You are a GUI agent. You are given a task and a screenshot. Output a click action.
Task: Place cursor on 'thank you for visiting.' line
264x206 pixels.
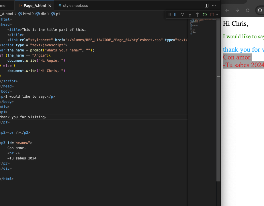tap(23, 117)
